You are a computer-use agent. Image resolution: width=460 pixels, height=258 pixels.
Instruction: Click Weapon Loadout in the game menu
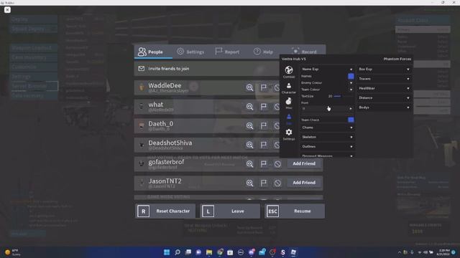coord(34,48)
